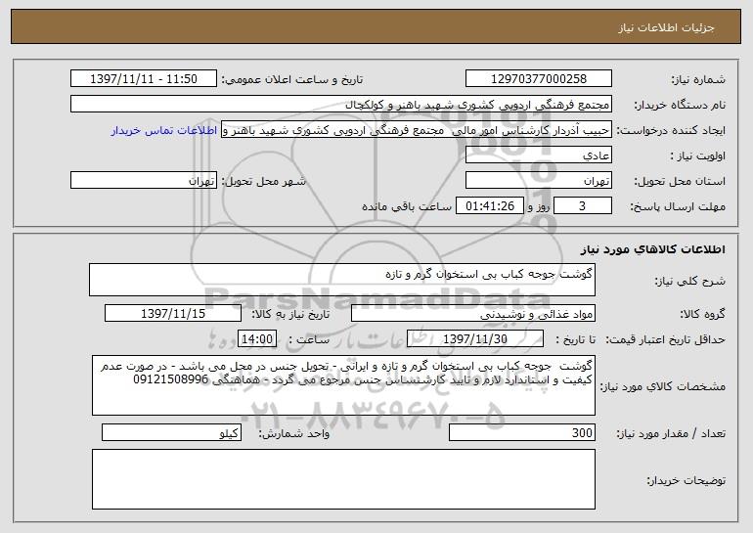This screenshot has width=753, height=533.
Task: Click the label واحد شمارش
Action: click(x=294, y=433)
